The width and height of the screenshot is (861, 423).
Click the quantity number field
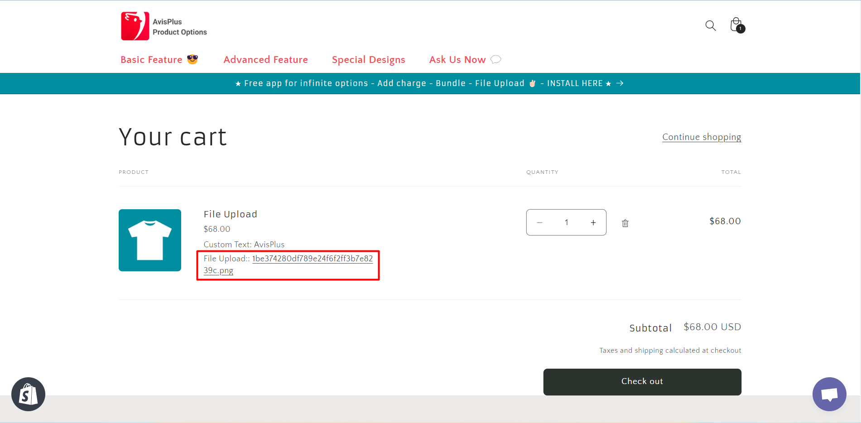[x=566, y=222]
